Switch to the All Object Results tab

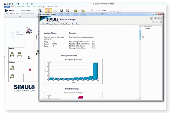tap(65, 24)
